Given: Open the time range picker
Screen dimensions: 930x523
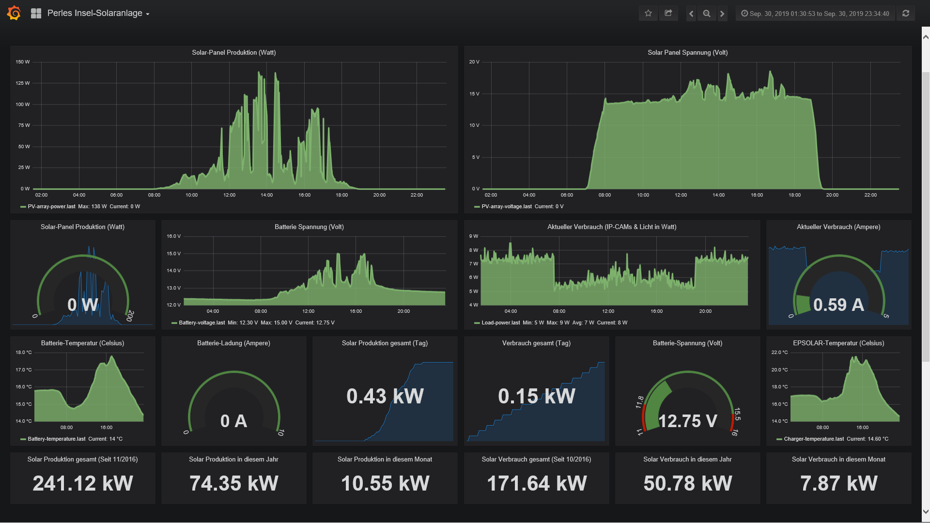Looking at the screenshot, I should click(815, 14).
